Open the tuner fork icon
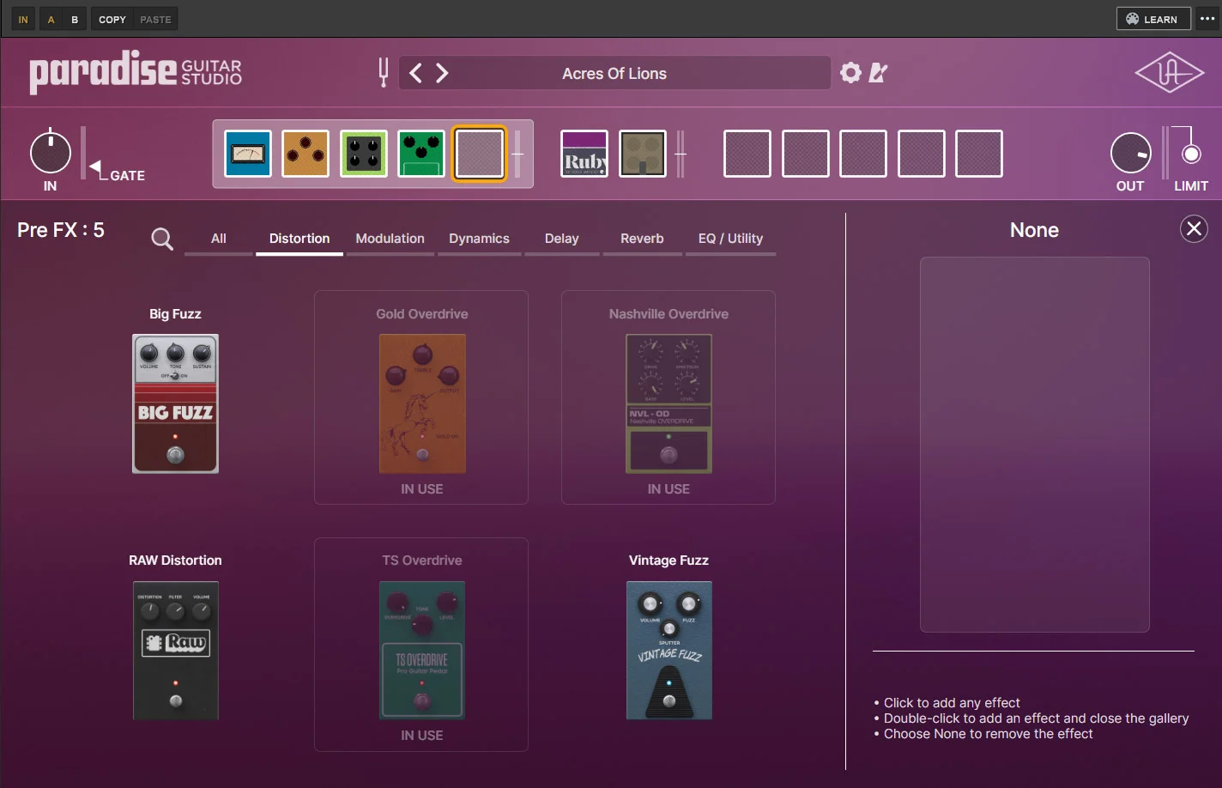This screenshot has height=788, width=1222. click(x=384, y=73)
